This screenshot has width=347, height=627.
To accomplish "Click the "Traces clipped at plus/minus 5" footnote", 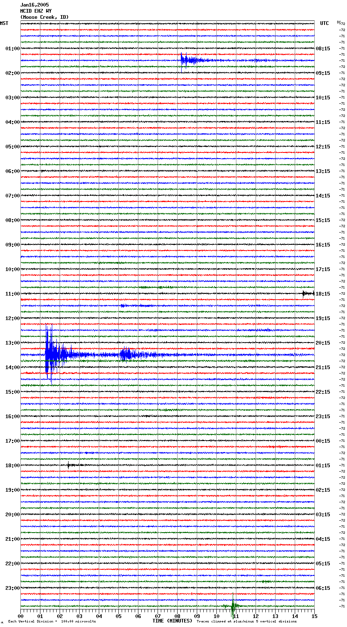I will click(247, 622).
